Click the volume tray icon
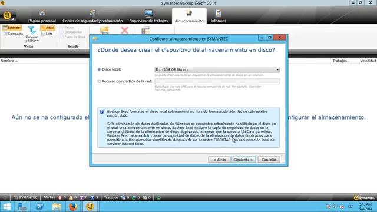The height and width of the screenshot is (212, 377). (x=342, y=207)
